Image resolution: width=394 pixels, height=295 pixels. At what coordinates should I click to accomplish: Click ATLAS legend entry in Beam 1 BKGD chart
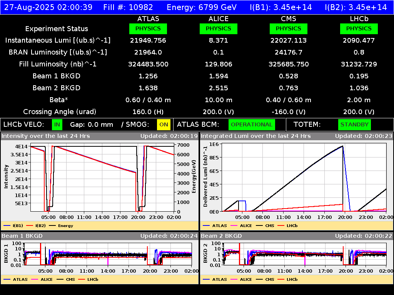[15, 279]
